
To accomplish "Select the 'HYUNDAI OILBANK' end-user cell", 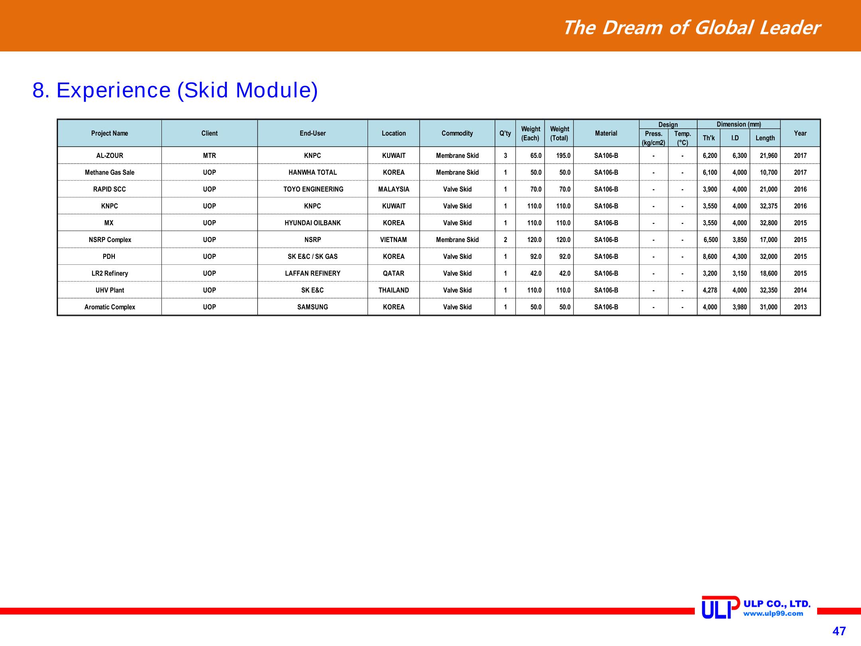I will (x=313, y=223).
